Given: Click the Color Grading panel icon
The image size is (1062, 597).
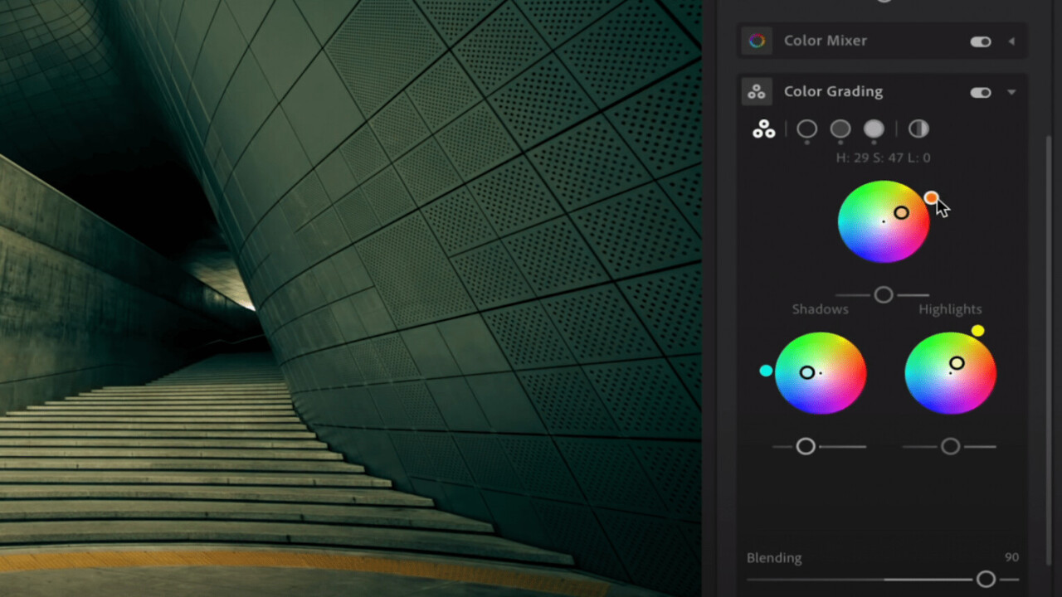Looking at the screenshot, I should [x=756, y=92].
